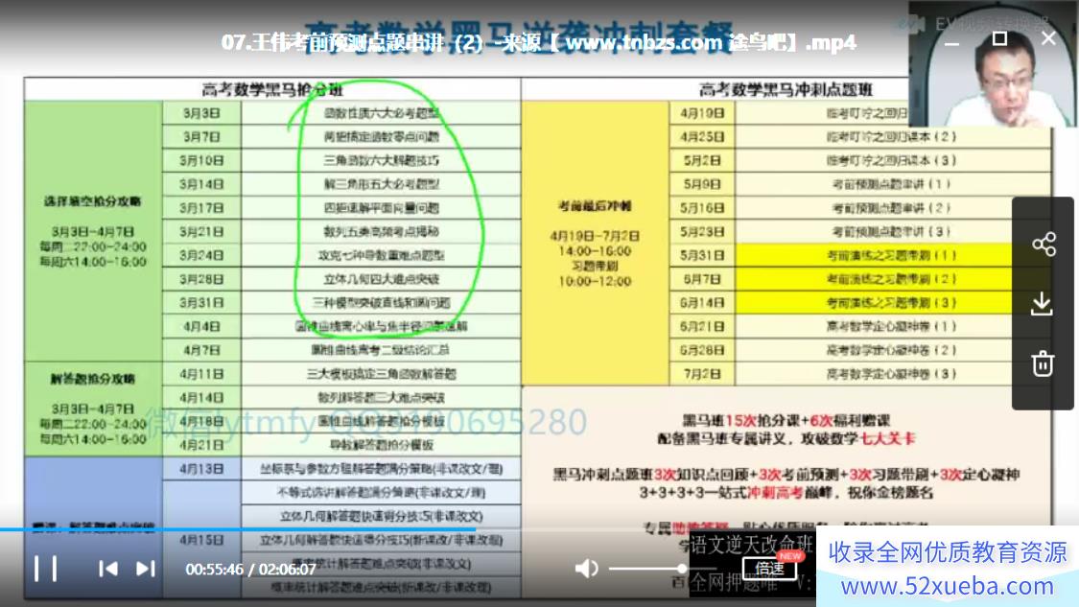Click the 00:55:46 / 02:06:07 time display

250,570
